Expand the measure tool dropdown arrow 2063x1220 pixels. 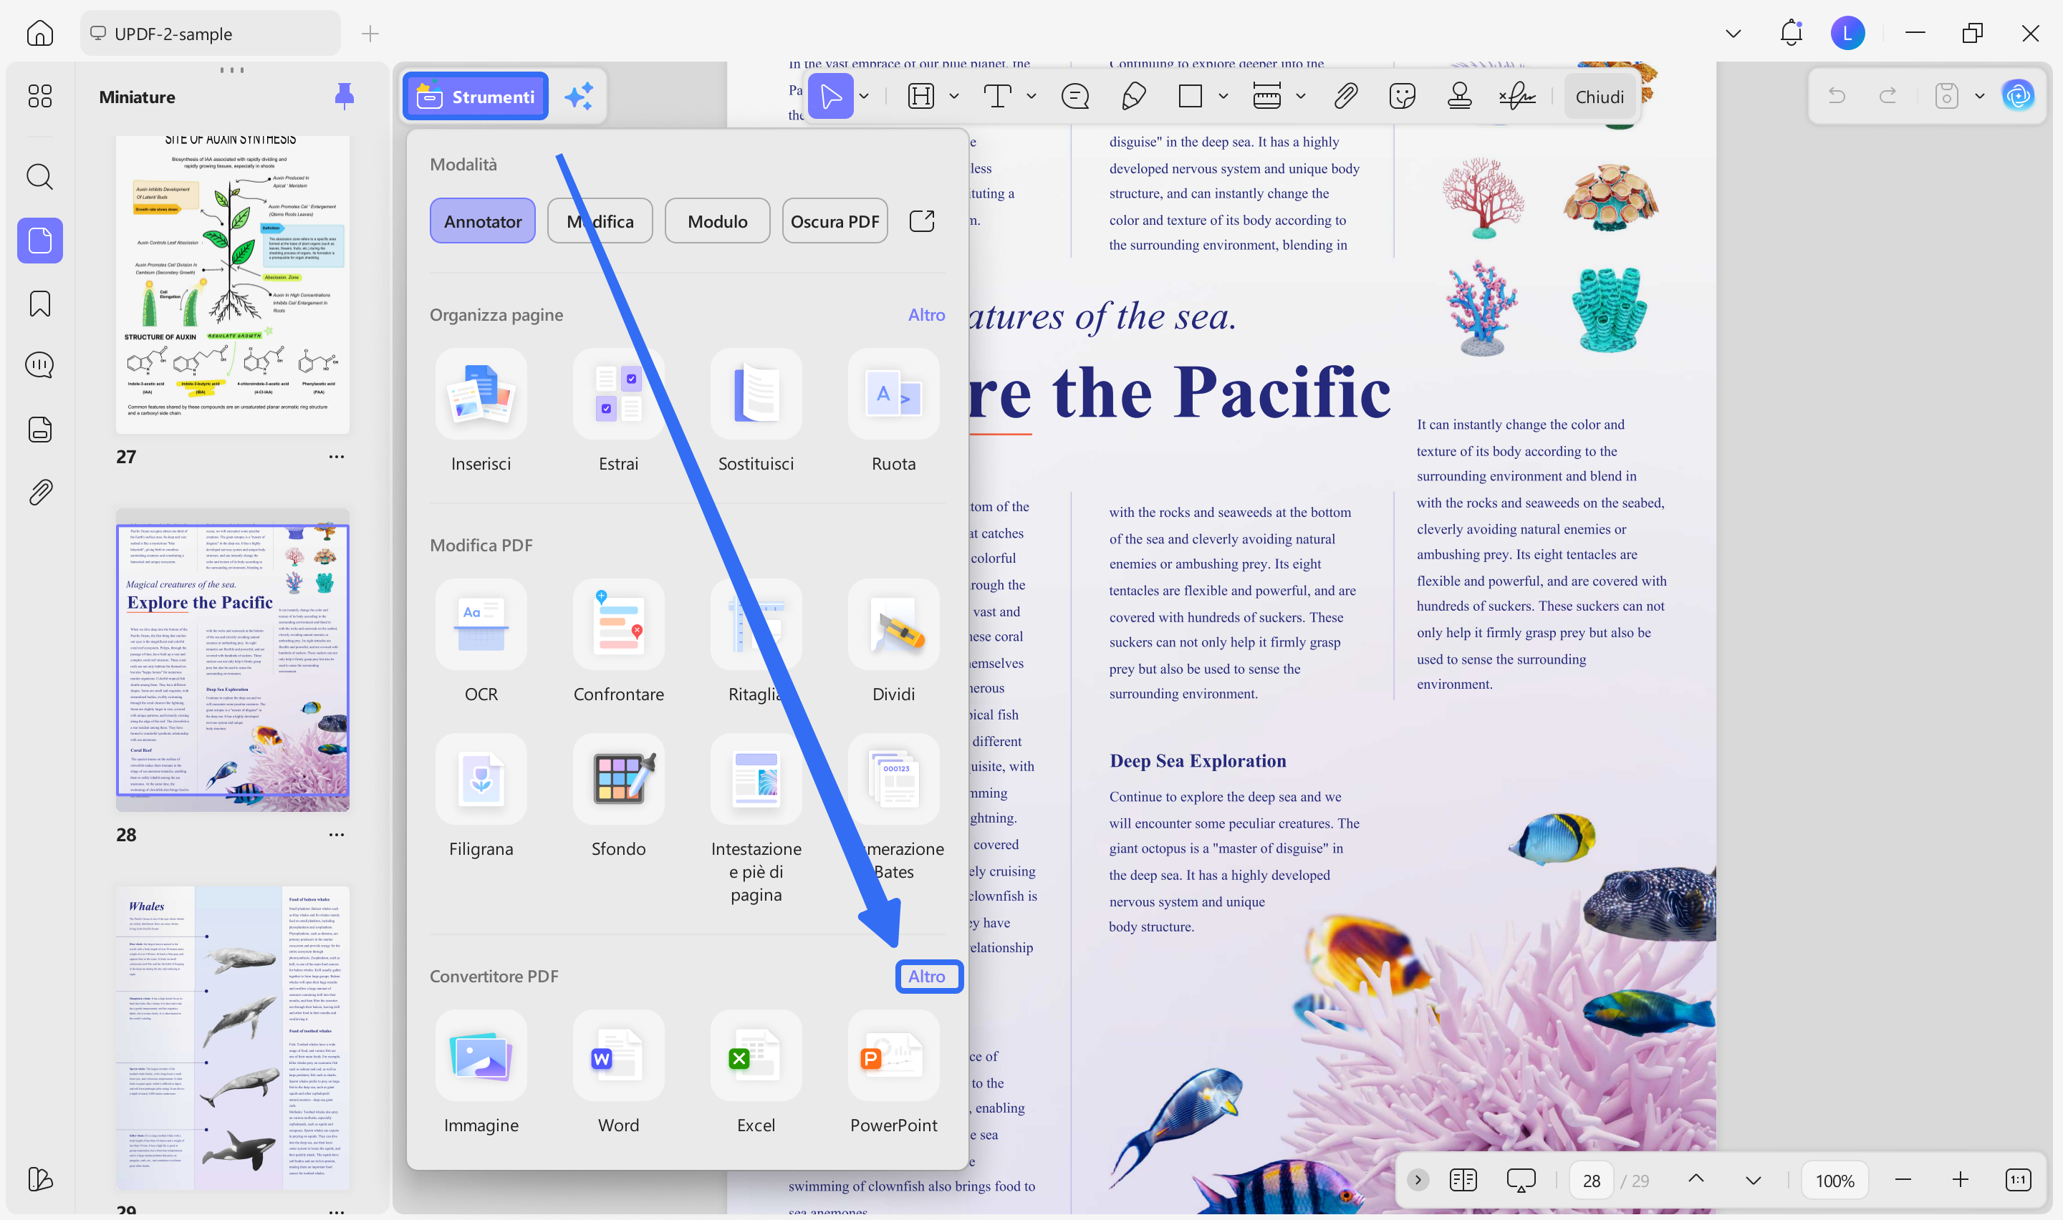click(1301, 96)
